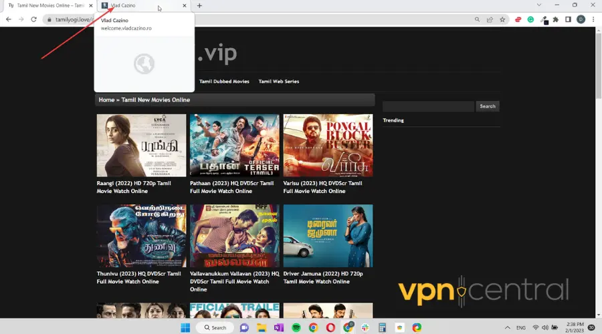Screen dimensions: 602x334
Task: Click the share page icon in address bar
Action: (x=490, y=19)
